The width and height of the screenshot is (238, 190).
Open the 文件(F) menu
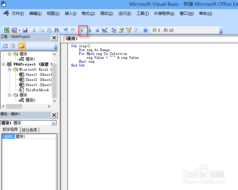(18, 13)
